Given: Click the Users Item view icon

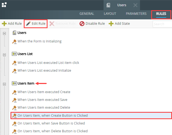Looking at the screenshot, I should coord(14,83).
